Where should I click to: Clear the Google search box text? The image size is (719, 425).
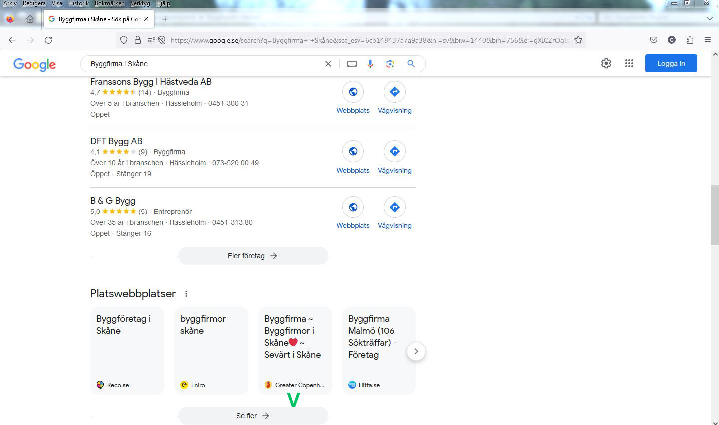pos(328,64)
